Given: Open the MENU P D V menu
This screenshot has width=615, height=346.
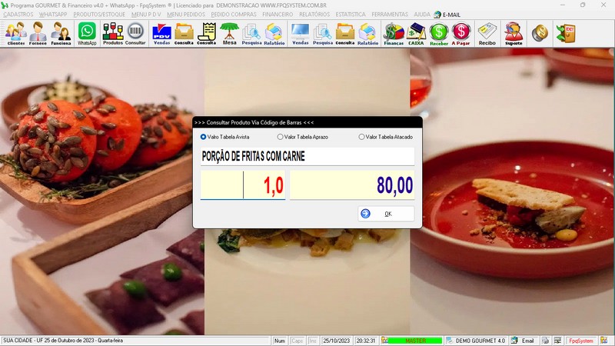Looking at the screenshot, I should tap(146, 14).
